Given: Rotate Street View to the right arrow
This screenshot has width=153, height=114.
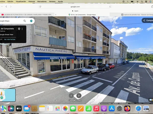Looking at the screenshot, I should (x=79, y=96).
